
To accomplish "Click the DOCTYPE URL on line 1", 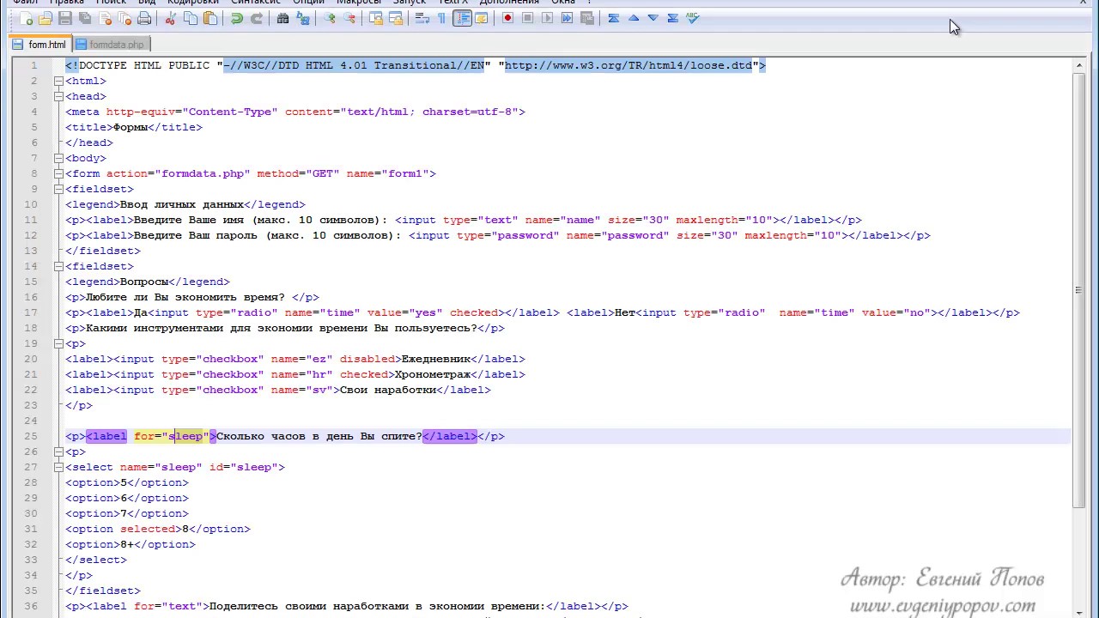I will [x=628, y=65].
